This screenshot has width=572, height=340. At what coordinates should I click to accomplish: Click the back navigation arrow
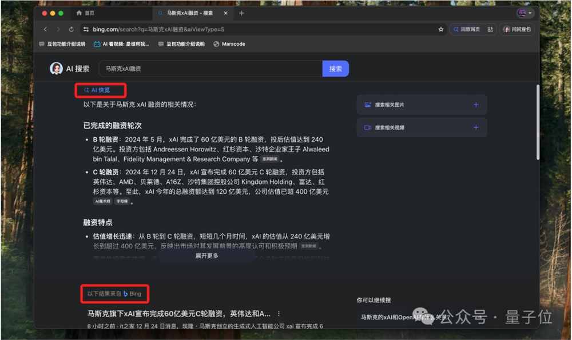click(45, 29)
